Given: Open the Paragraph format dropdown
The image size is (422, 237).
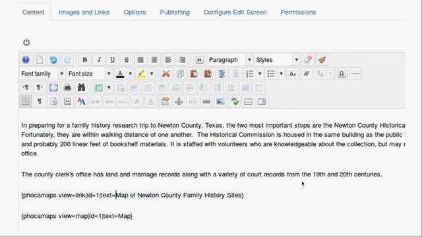Looking at the screenshot, I should pos(230,60).
